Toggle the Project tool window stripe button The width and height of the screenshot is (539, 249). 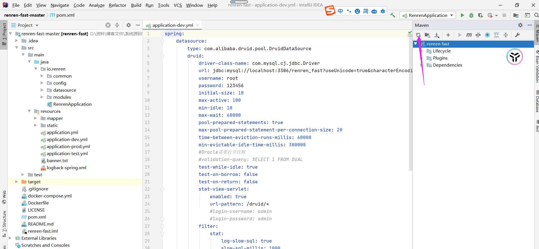pyautogui.click(x=4, y=34)
